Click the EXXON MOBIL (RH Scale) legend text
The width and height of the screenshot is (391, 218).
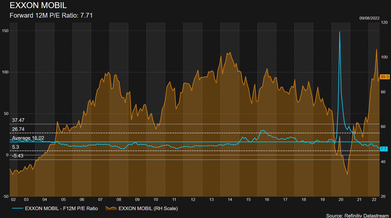pyautogui.click(x=148, y=208)
